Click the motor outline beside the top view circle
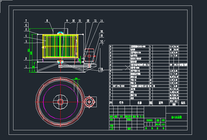Viewport: 207px width, 140px height. (89, 101)
